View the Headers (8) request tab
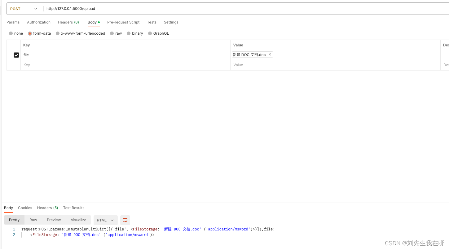The height and width of the screenshot is (249, 449). pos(68,22)
